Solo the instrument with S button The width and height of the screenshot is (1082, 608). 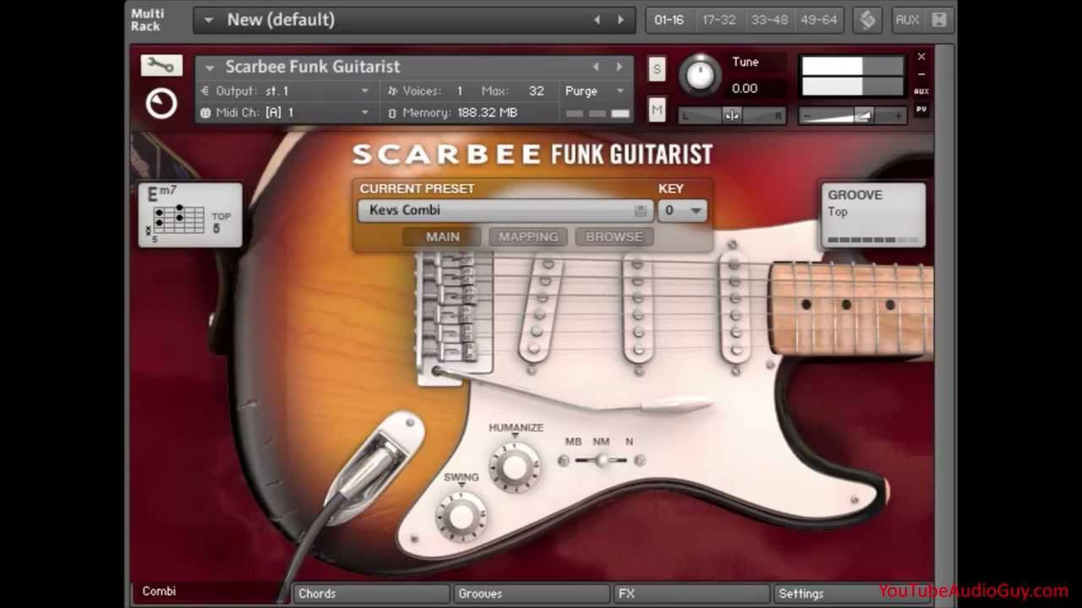click(657, 69)
